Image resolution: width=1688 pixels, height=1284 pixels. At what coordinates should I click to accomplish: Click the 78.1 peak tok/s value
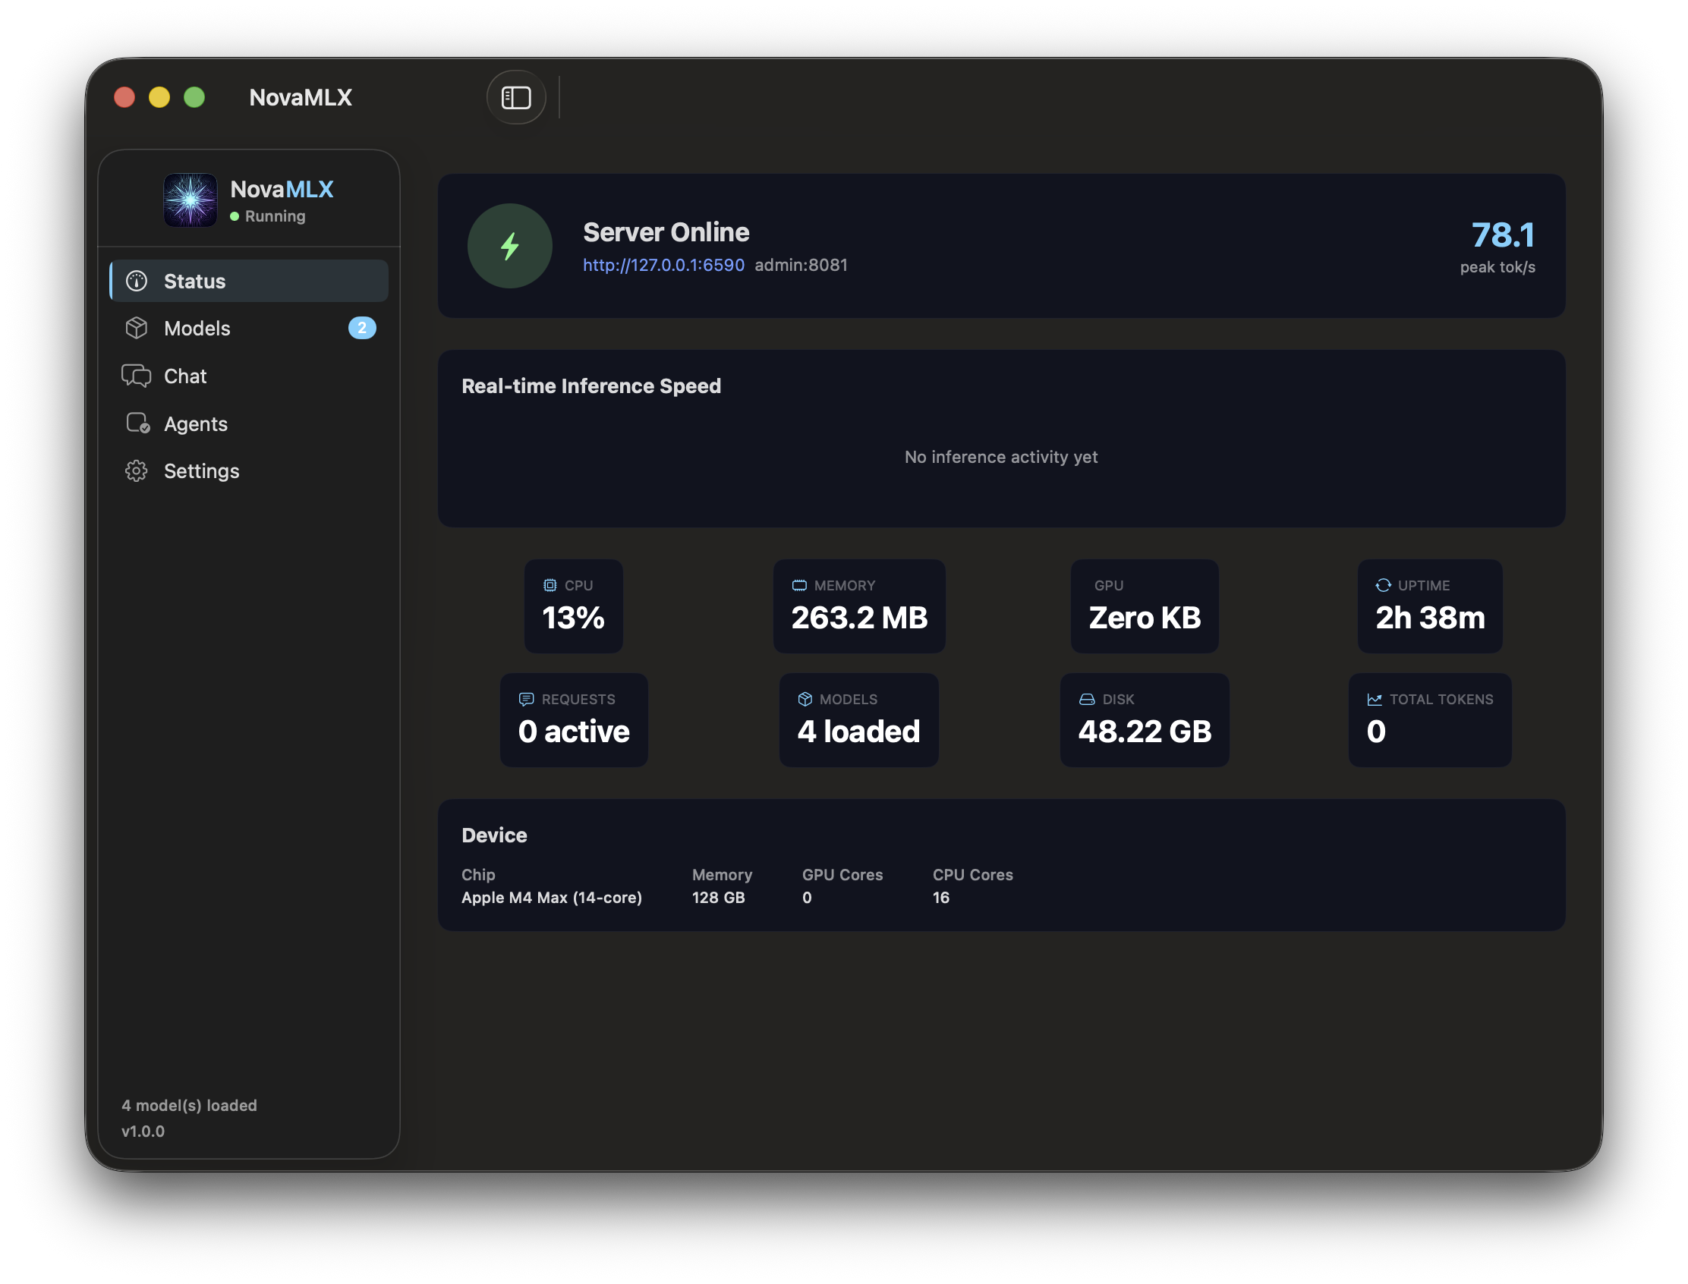coord(1502,234)
